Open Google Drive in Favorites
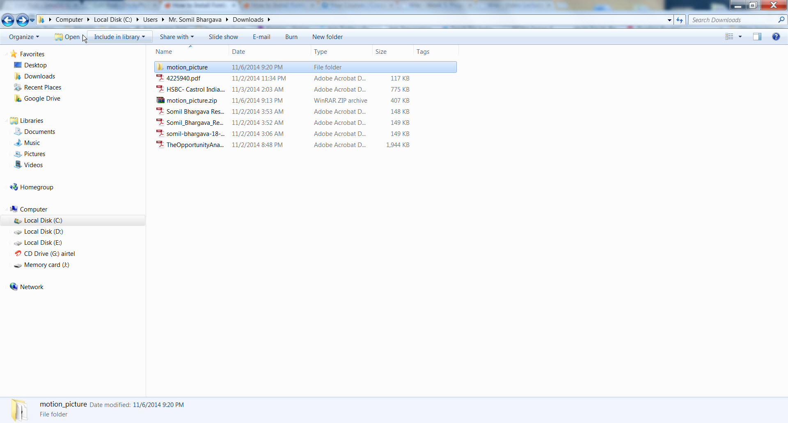Screen dimensions: 788x423 click(x=42, y=99)
